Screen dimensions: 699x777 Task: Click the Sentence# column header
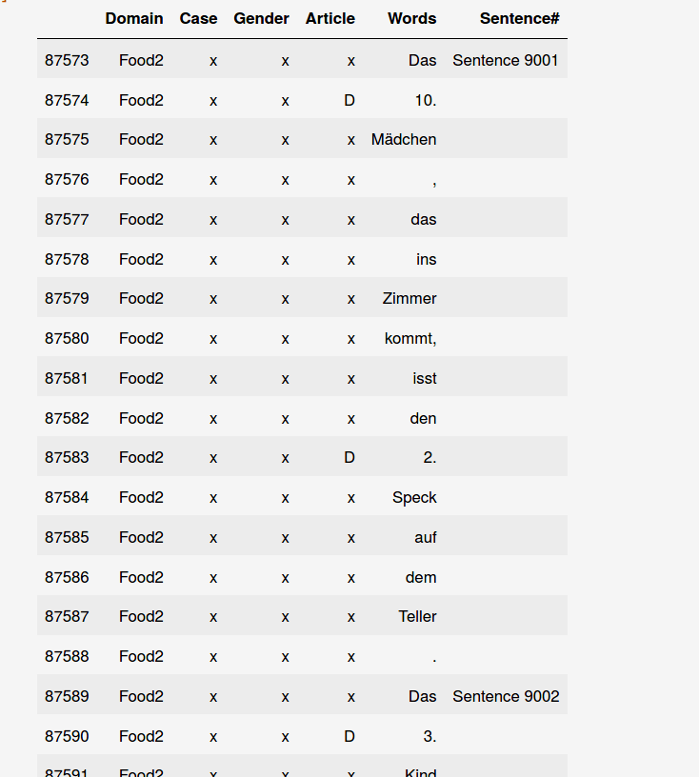[519, 18]
